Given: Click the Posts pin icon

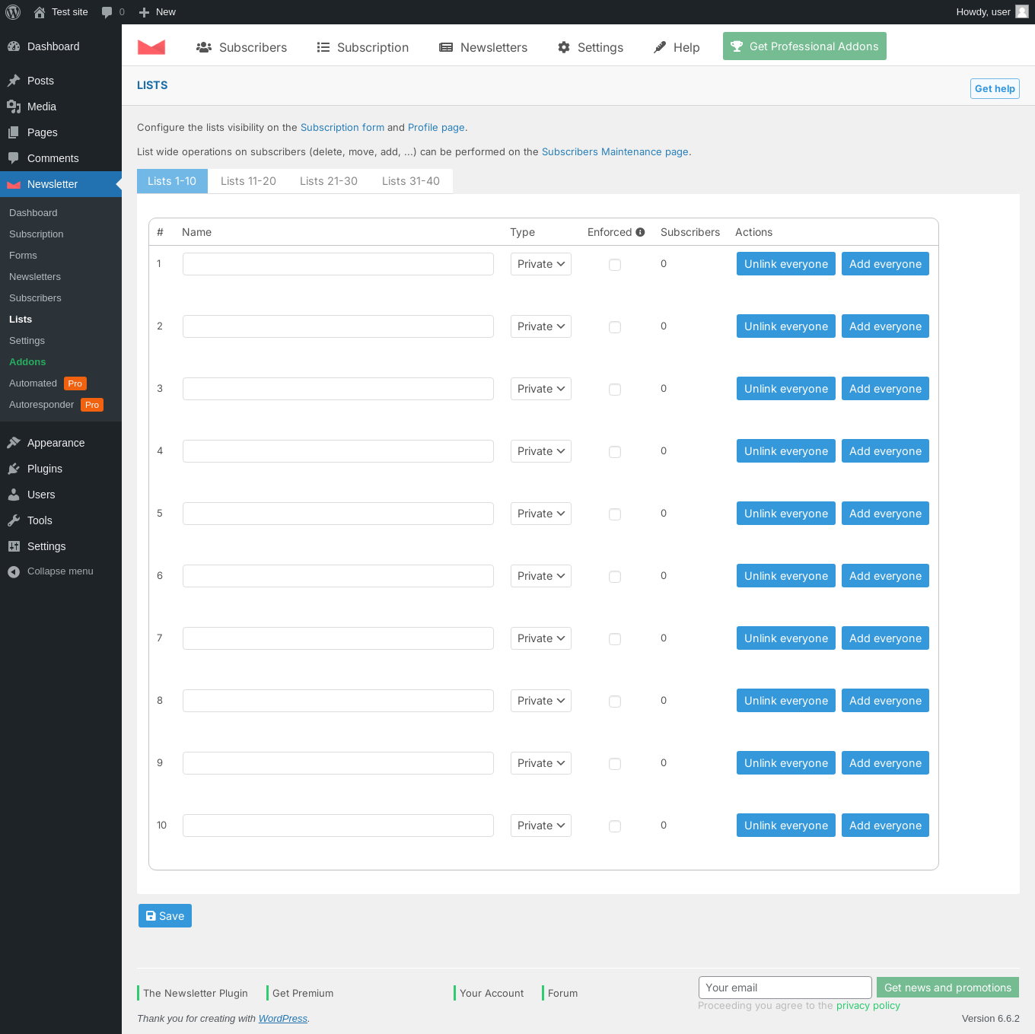Looking at the screenshot, I should click(14, 81).
